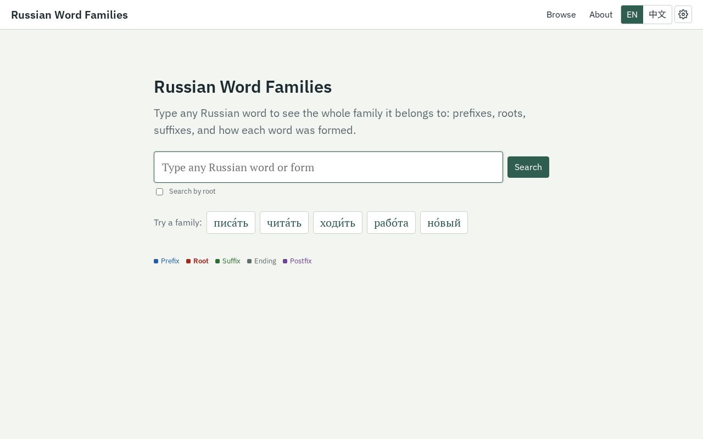This screenshot has height=439, width=703.
Task: Click the blue Prefix legend swatch
Action: 156,261
